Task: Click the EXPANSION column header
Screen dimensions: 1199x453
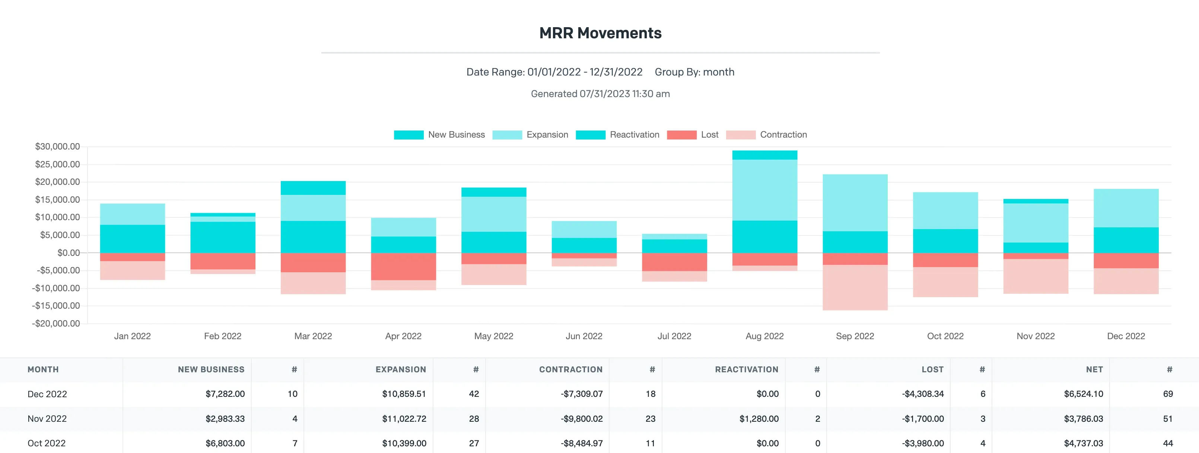Action: [x=401, y=369]
